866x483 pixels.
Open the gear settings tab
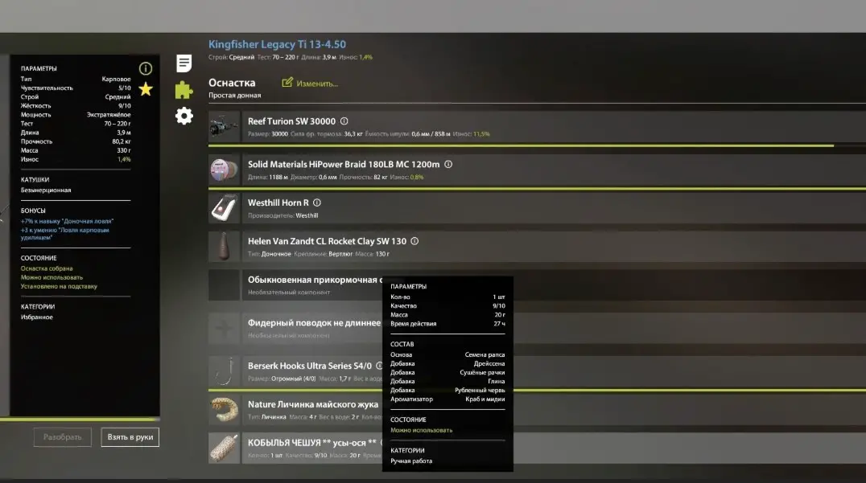pyautogui.click(x=184, y=116)
